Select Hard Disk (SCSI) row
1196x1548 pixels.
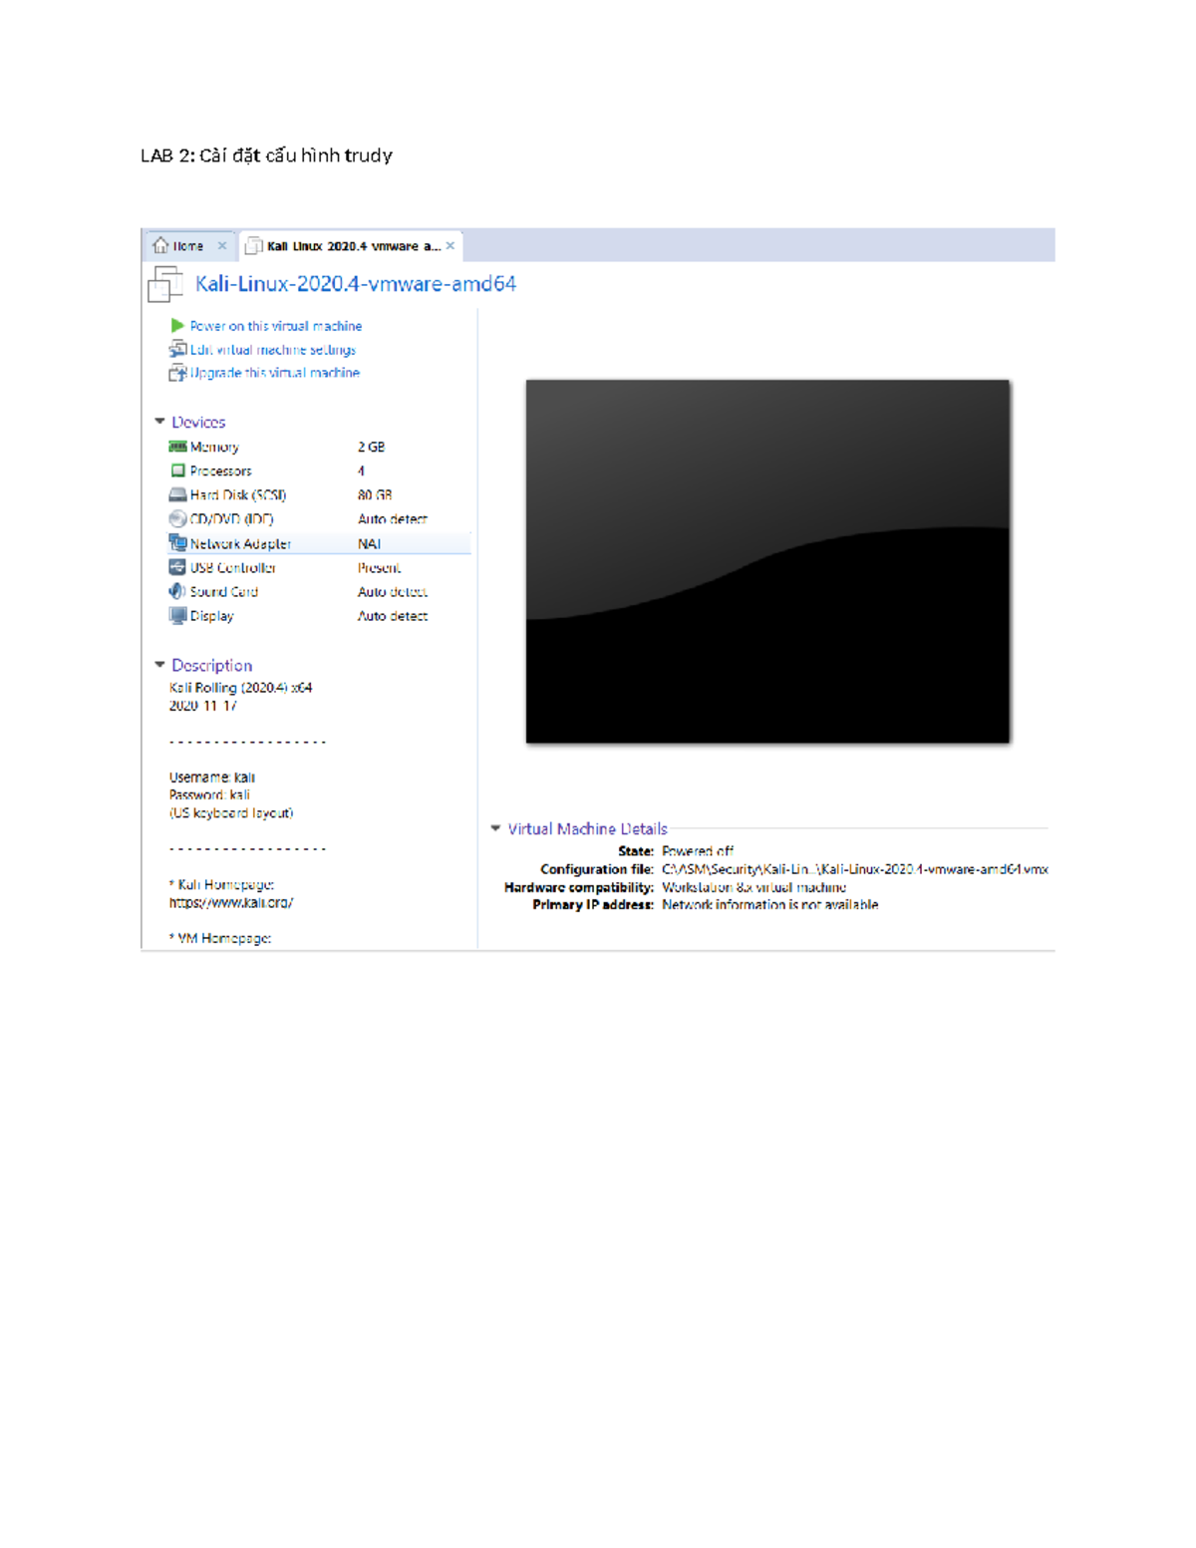(x=319, y=494)
